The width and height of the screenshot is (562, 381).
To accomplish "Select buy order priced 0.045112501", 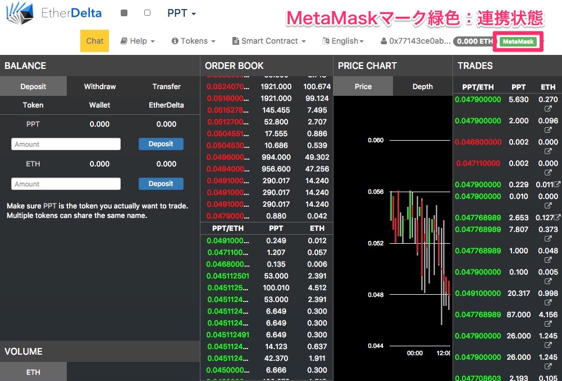I will coord(267,276).
